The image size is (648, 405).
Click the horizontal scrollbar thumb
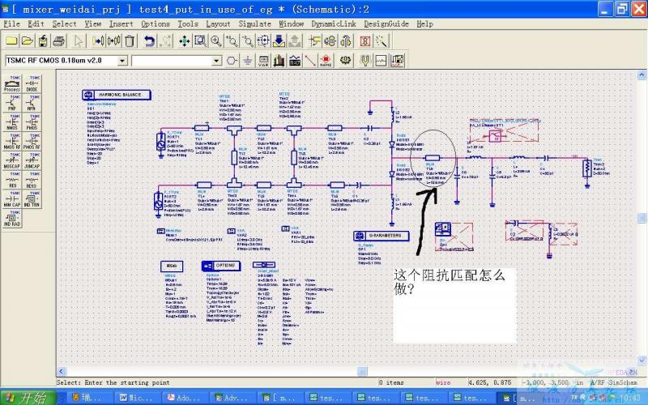362,371
